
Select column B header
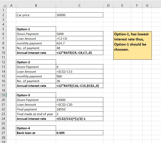click(x=36, y=6)
